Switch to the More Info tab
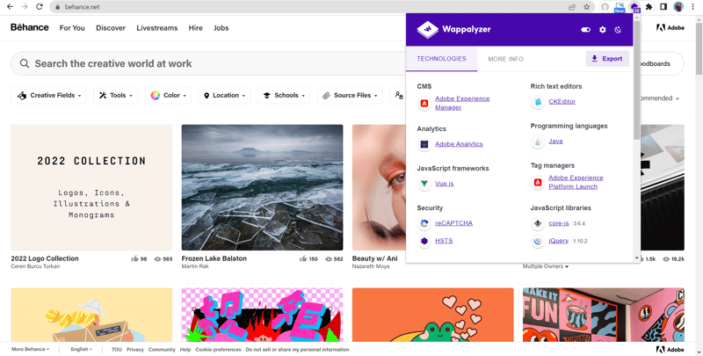703x356 pixels. (505, 59)
